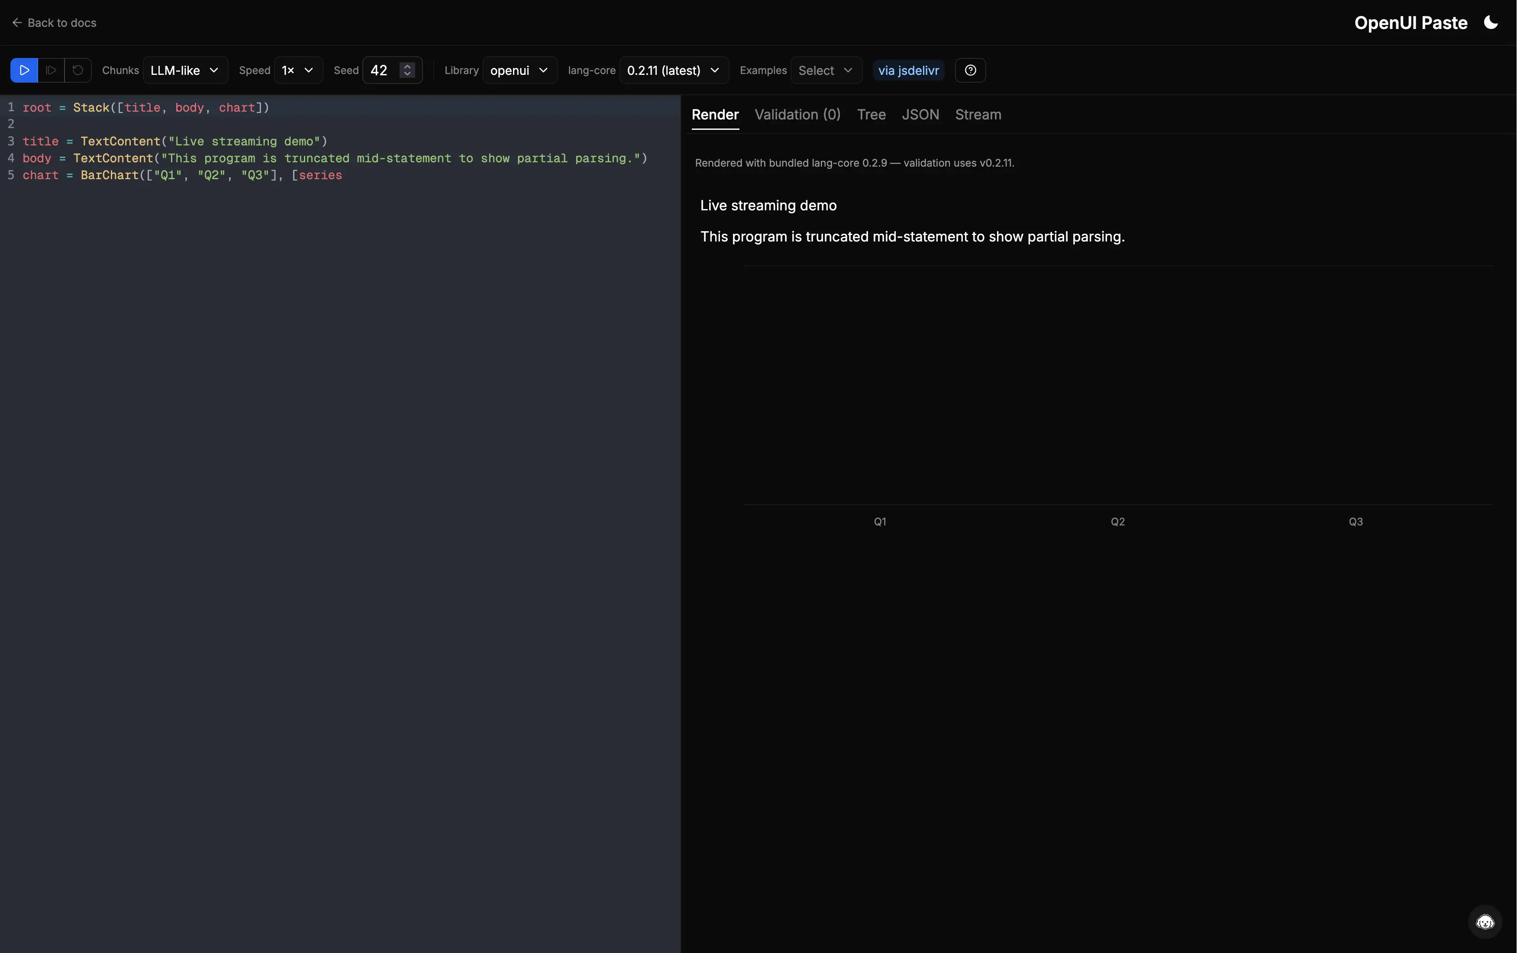
Task: Open the Library openui dropdown
Action: (x=520, y=70)
